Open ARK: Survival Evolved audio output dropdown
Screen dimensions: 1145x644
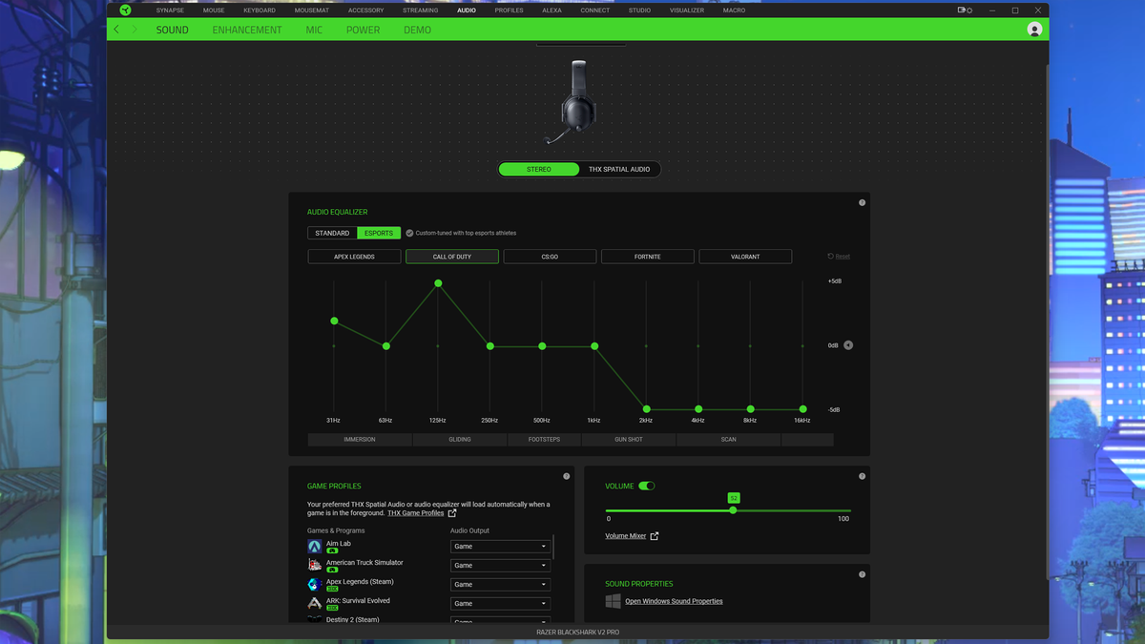[x=500, y=604]
